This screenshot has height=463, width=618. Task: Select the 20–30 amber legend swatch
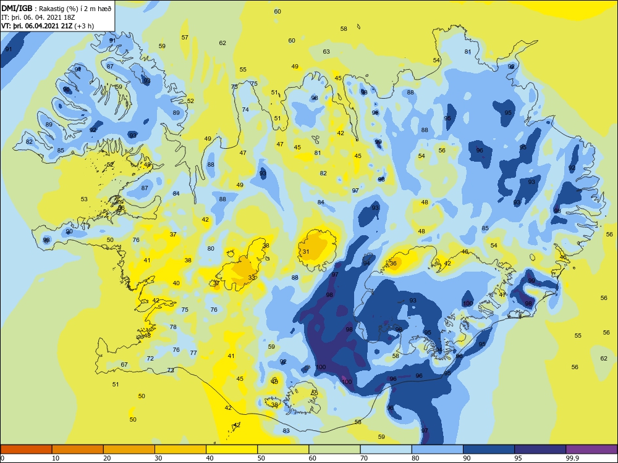(129, 449)
